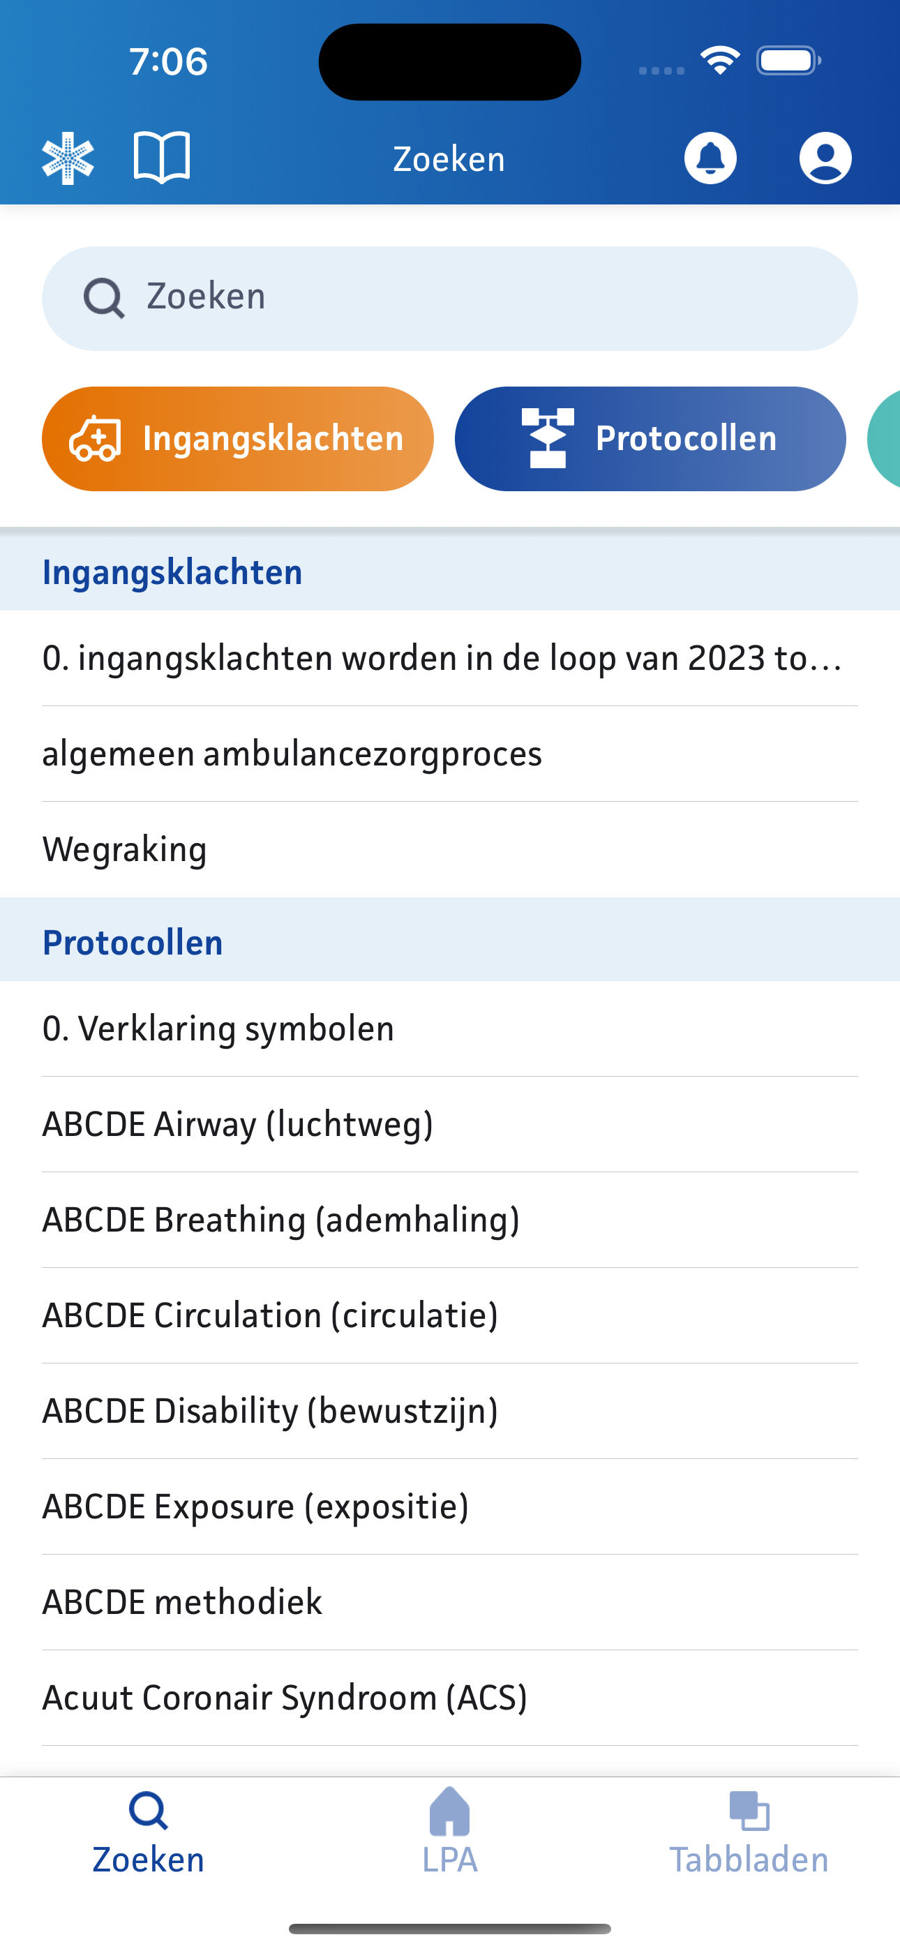Image resolution: width=900 pixels, height=1951 pixels.
Task: Tap the snowflake star-of-life icon
Action: (68, 158)
